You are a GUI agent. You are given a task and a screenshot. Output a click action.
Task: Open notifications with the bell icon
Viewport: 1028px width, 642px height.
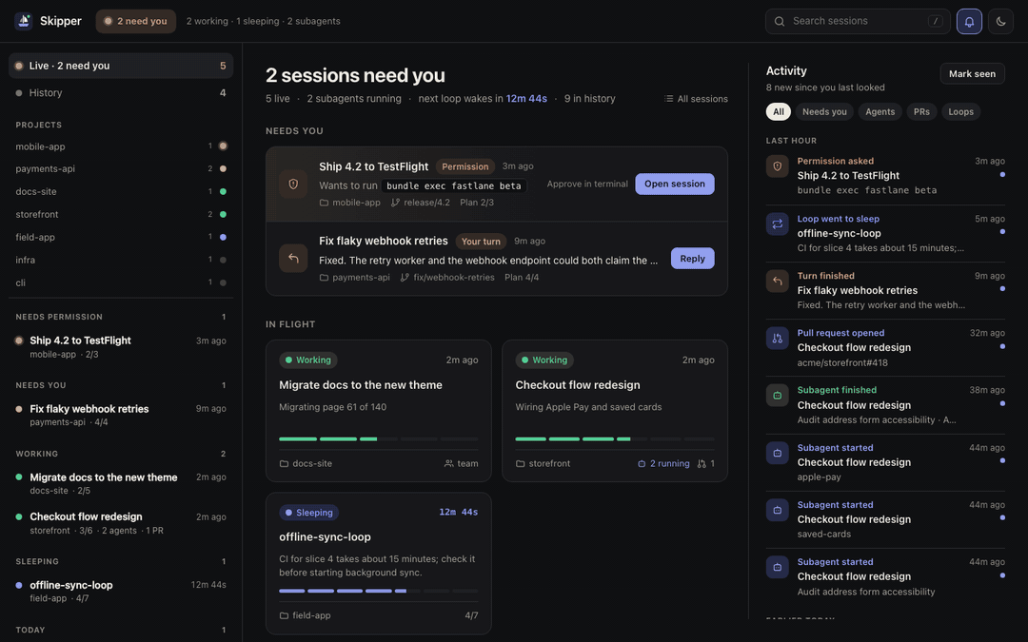969,21
